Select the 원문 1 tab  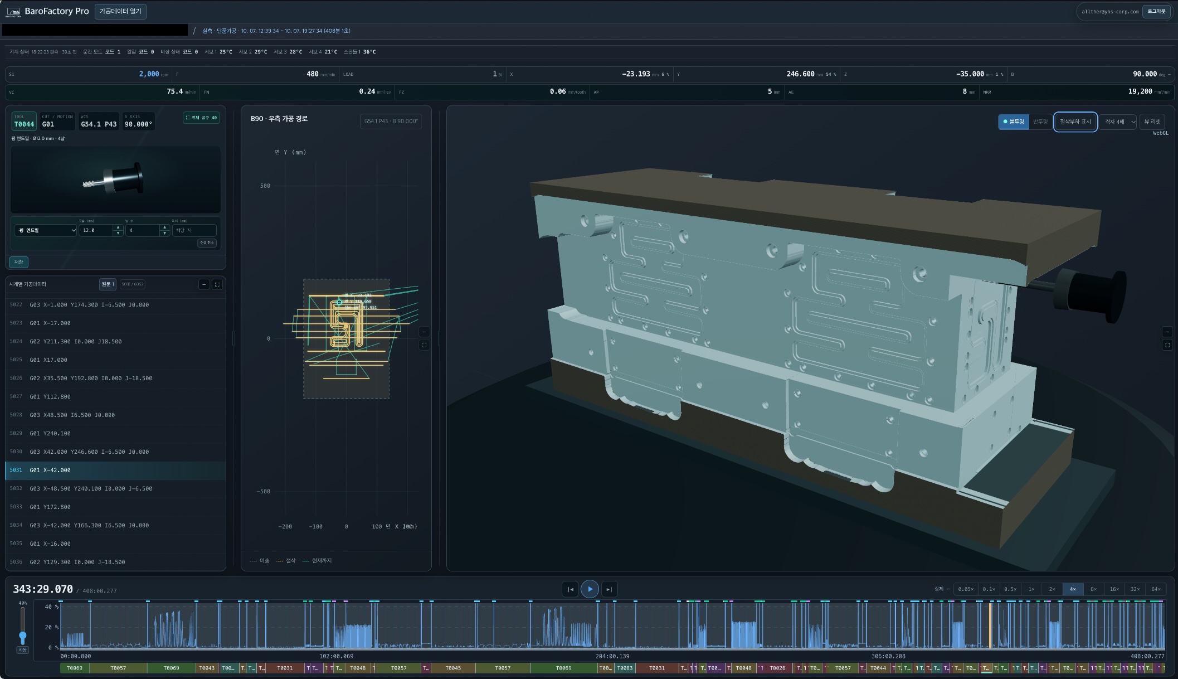click(x=108, y=284)
